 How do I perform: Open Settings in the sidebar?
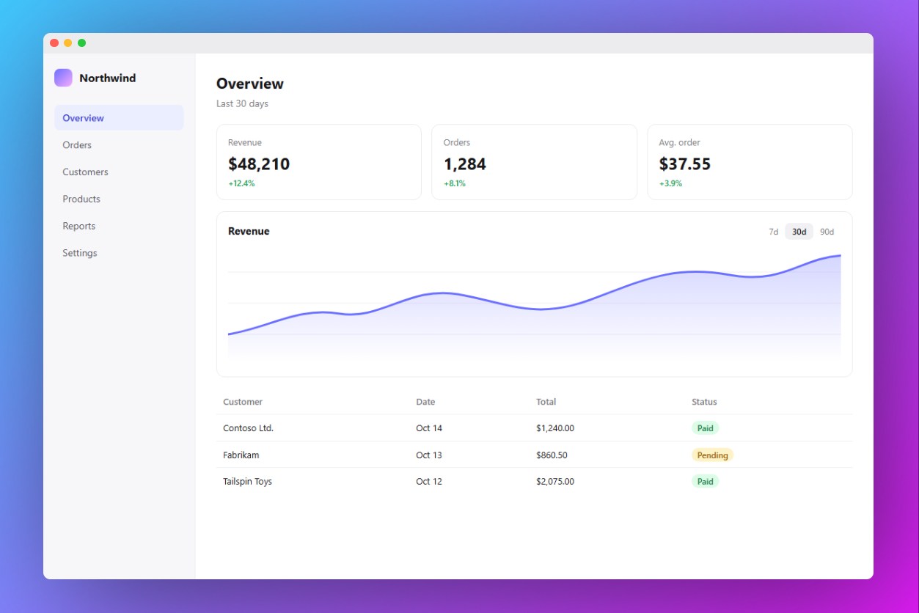(x=119, y=253)
